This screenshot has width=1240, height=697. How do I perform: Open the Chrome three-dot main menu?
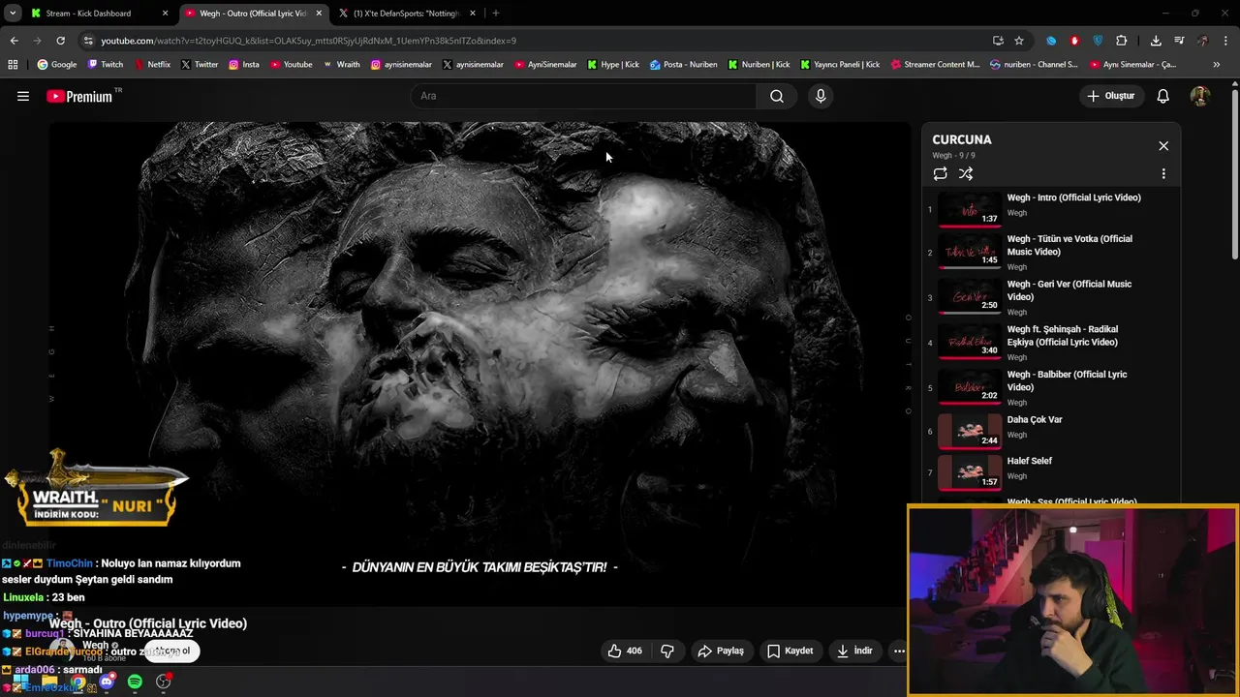point(1226,41)
